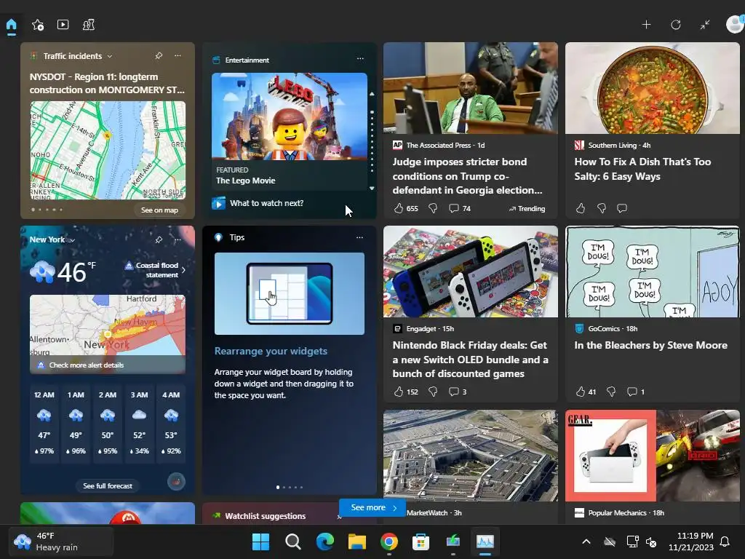Open the traffic map thumbnail
Viewport: 745px width, 559px height.
tap(108, 150)
